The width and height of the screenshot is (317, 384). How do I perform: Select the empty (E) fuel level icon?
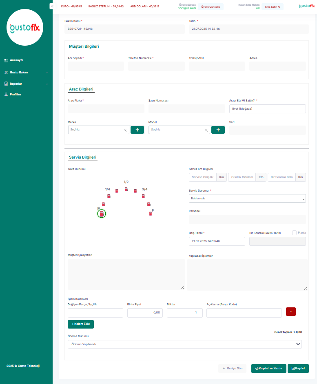[x=102, y=214]
